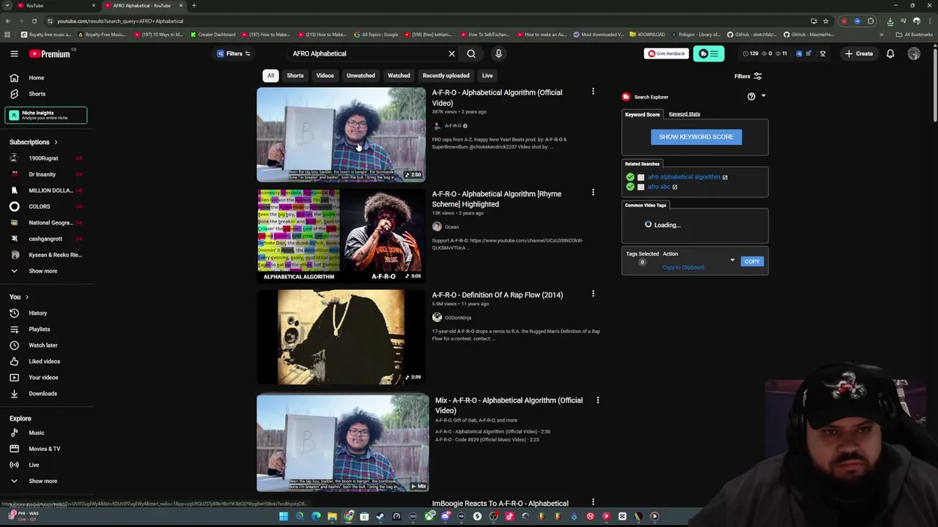Select the 'Unwatched' filter chip
Image resolution: width=938 pixels, height=527 pixels.
coord(361,75)
